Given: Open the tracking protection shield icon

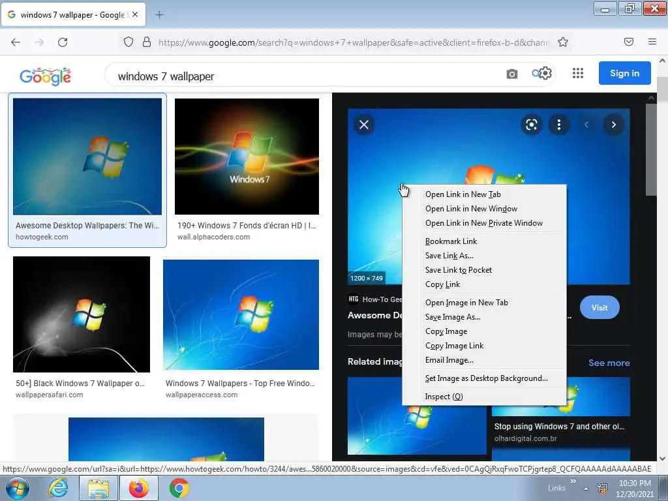Looking at the screenshot, I should click(129, 42).
